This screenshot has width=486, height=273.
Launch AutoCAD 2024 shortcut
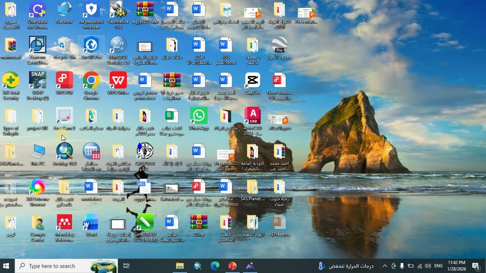pos(252,121)
